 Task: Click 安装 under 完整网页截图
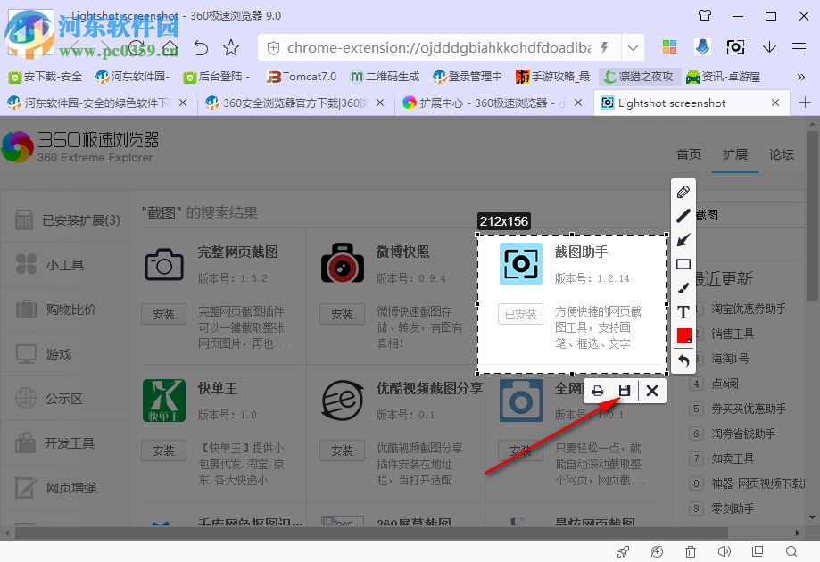click(163, 314)
